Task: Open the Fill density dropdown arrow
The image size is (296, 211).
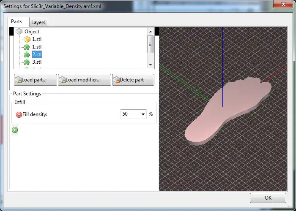Action: click(143, 114)
